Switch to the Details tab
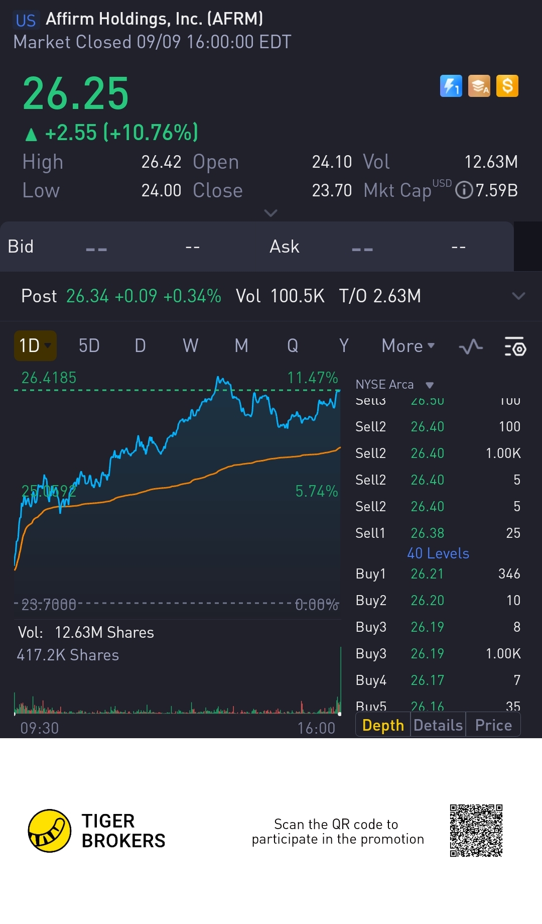 click(438, 725)
